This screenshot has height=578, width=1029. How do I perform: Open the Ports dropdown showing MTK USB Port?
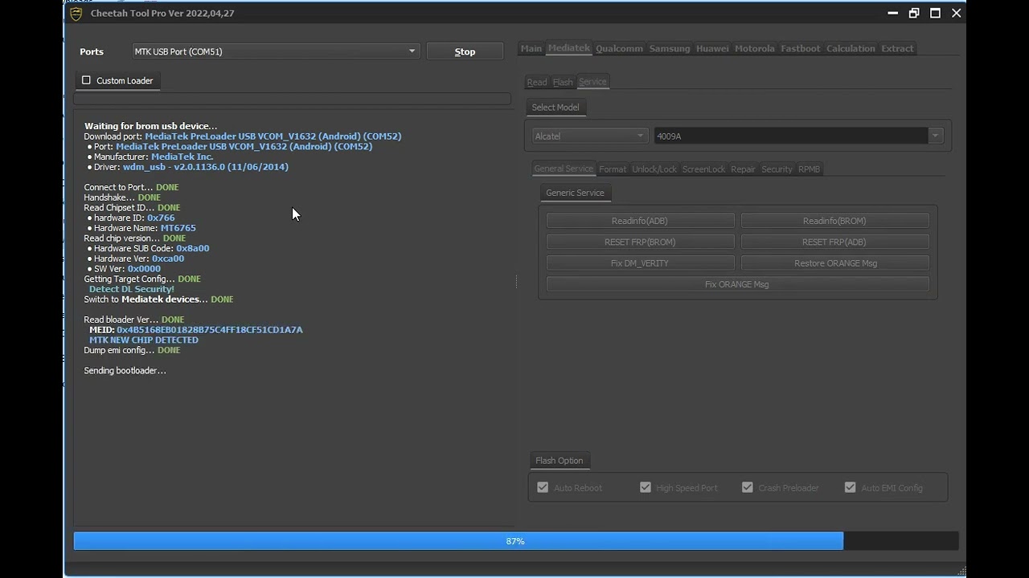point(276,51)
